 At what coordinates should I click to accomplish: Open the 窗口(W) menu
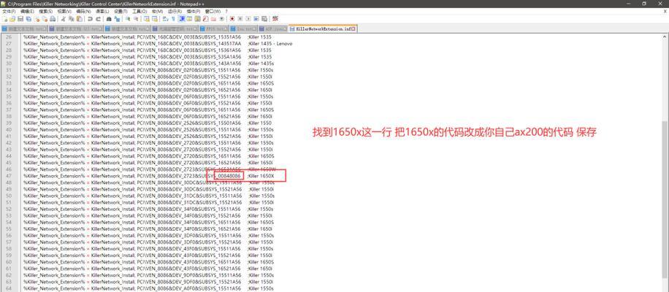pyautogui.click(x=213, y=11)
